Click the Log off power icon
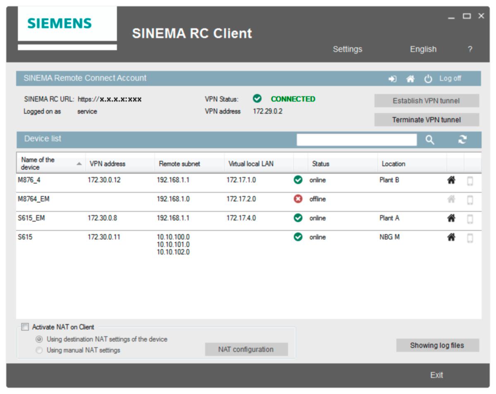 coord(428,79)
